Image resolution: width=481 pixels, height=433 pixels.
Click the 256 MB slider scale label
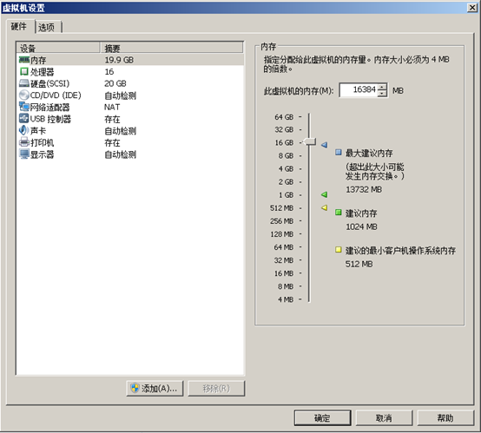click(281, 220)
